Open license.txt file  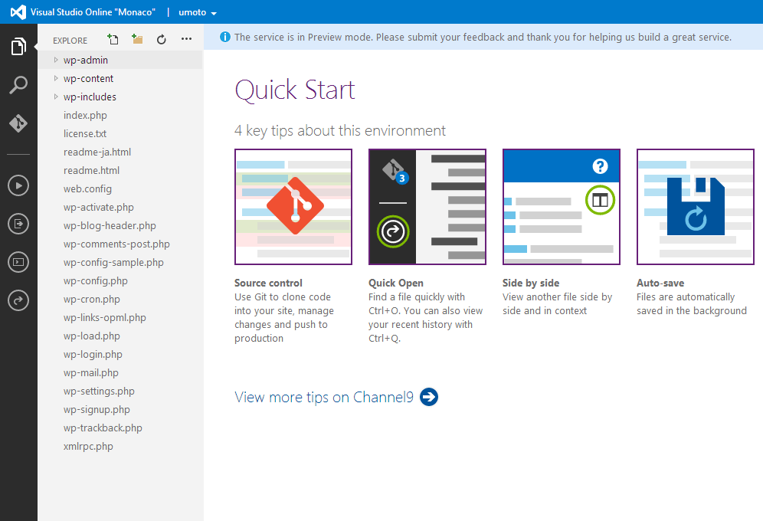[x=85, y=133]
